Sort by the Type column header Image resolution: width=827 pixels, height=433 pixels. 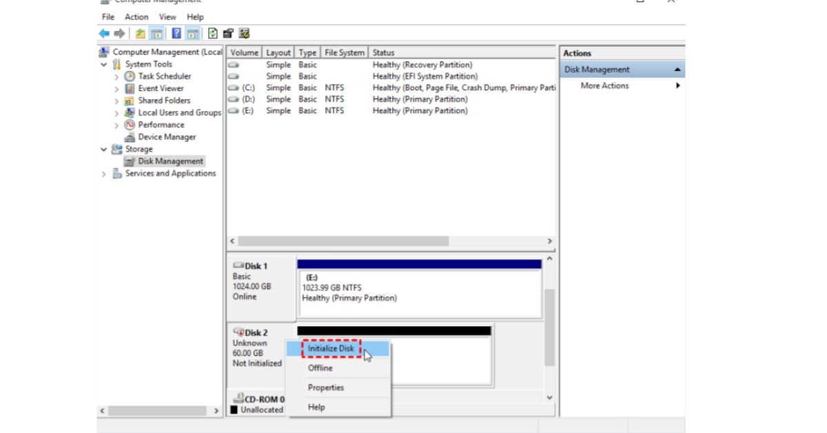click(x=308, y=52)
